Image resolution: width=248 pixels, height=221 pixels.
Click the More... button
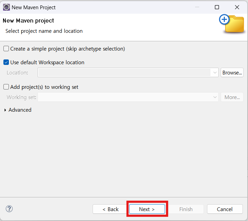[x=232, y=97]
